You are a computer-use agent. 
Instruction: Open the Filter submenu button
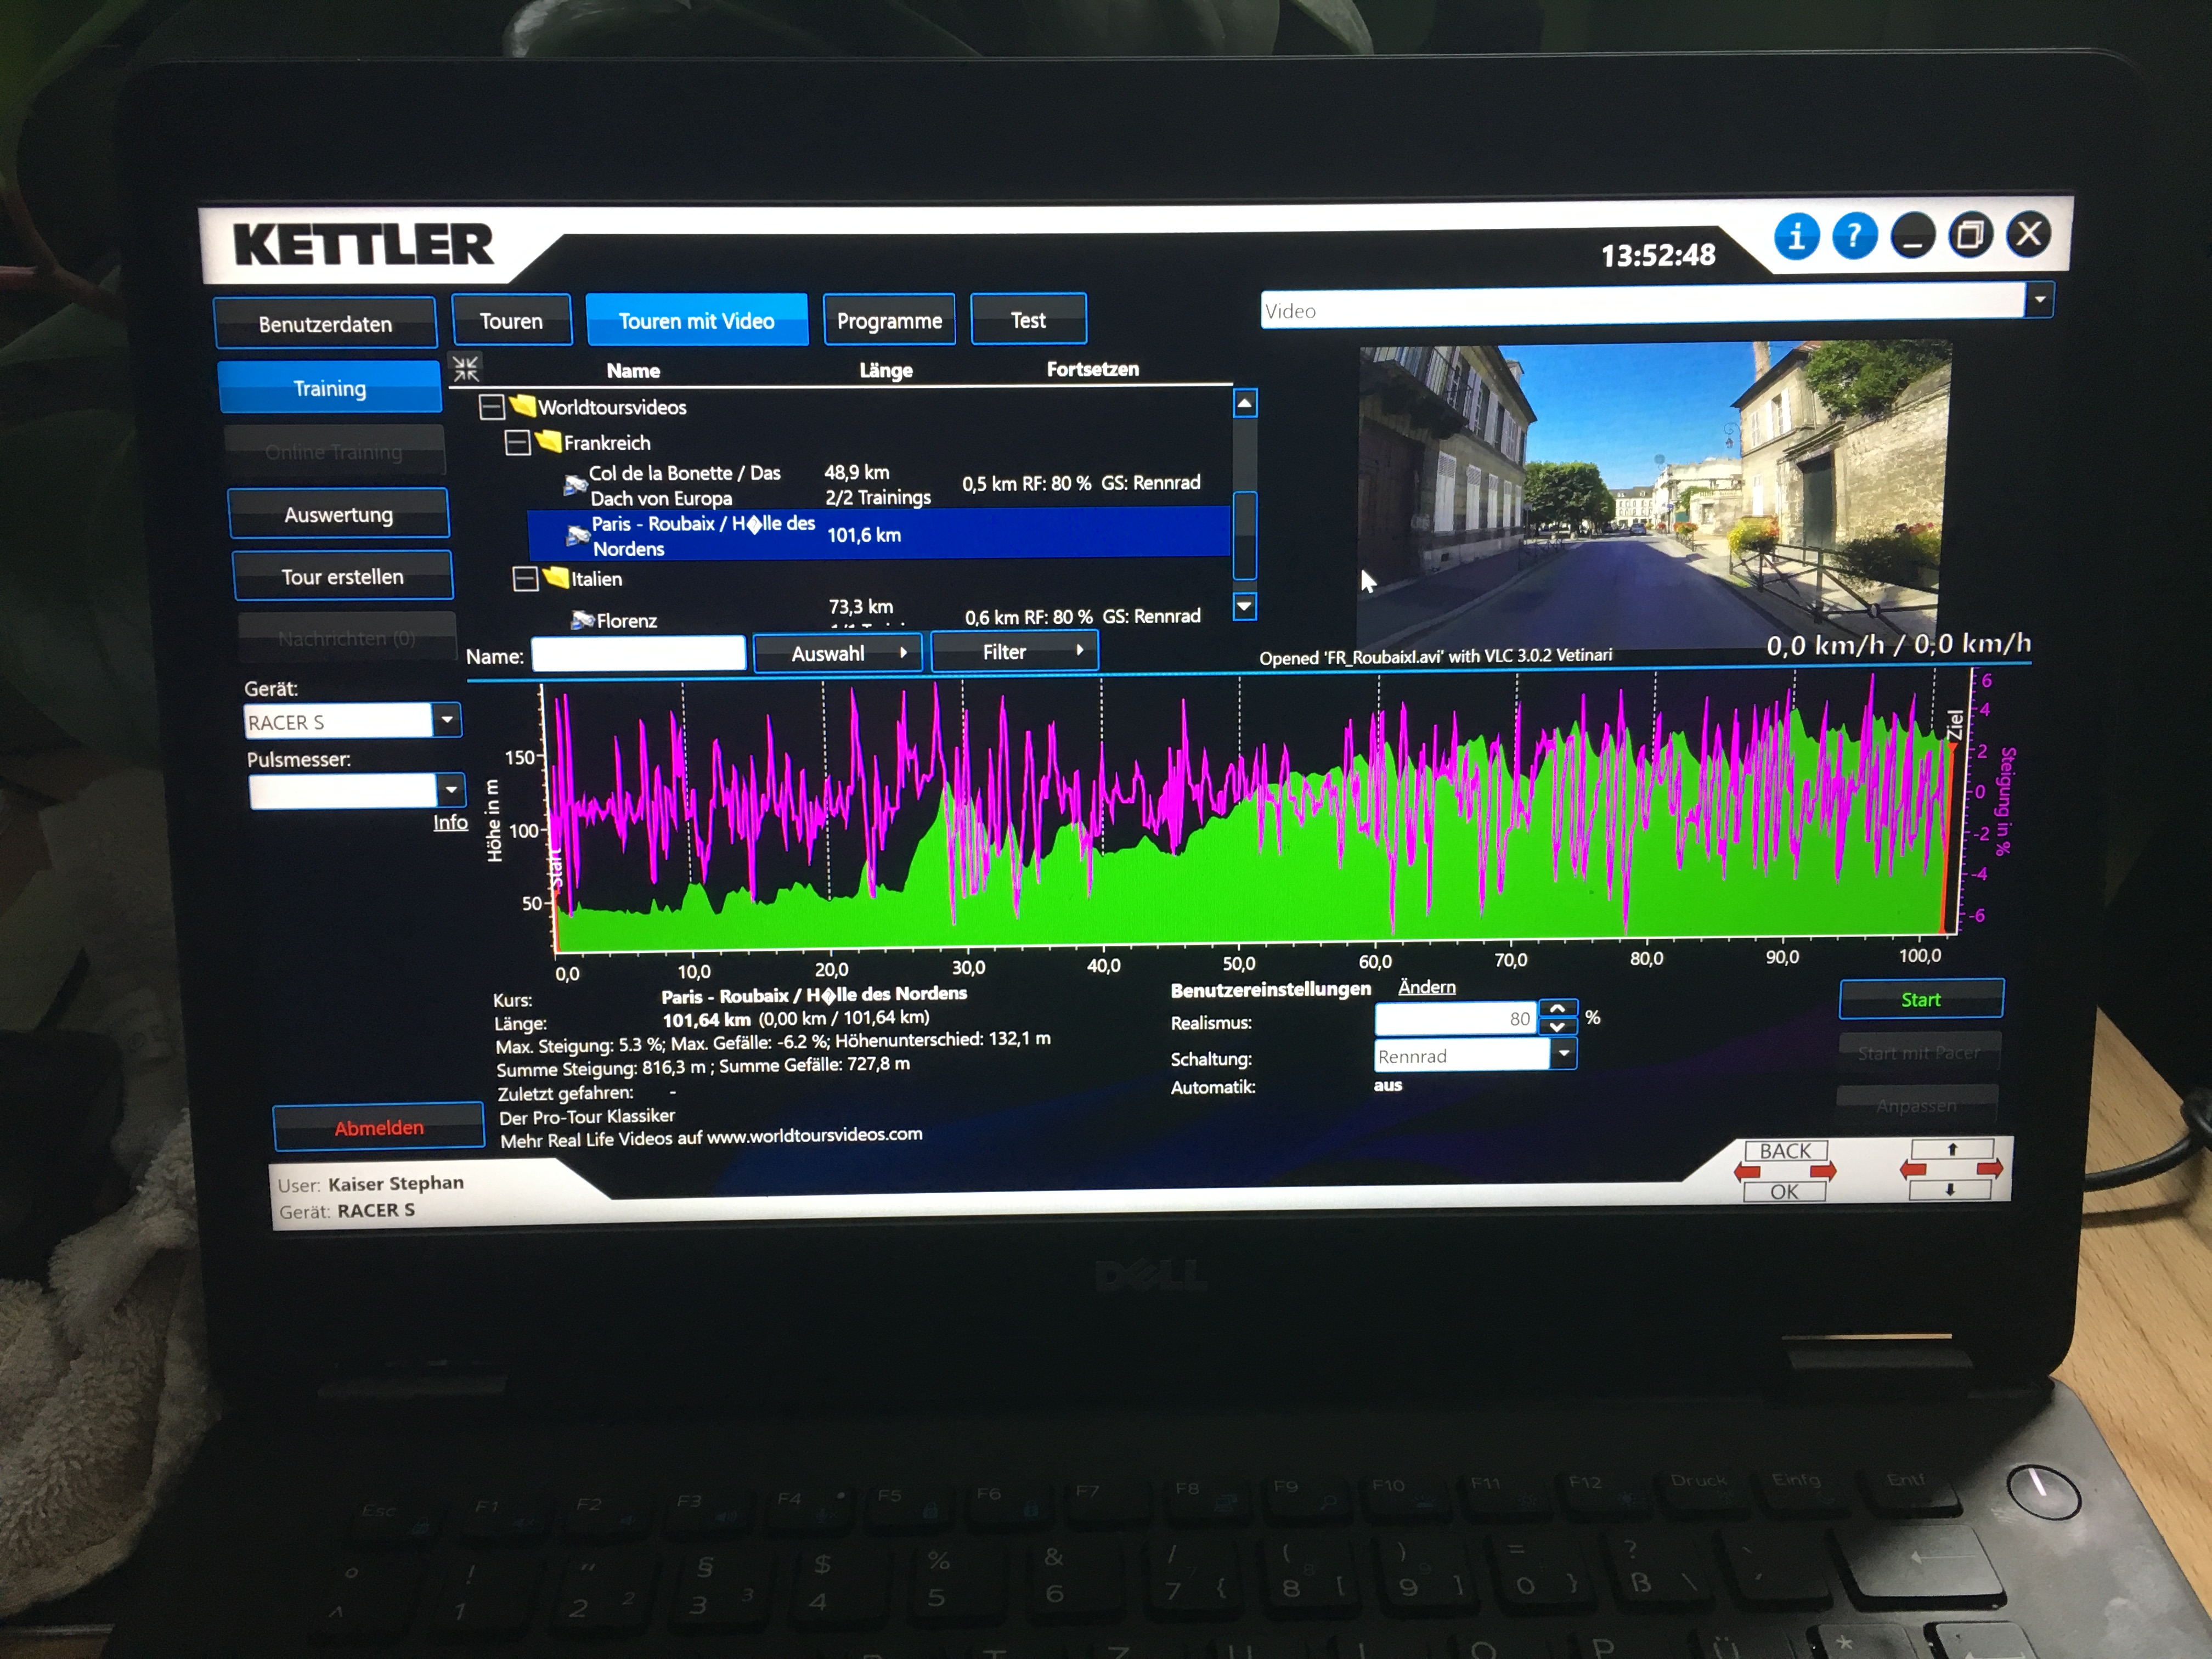1014,651
